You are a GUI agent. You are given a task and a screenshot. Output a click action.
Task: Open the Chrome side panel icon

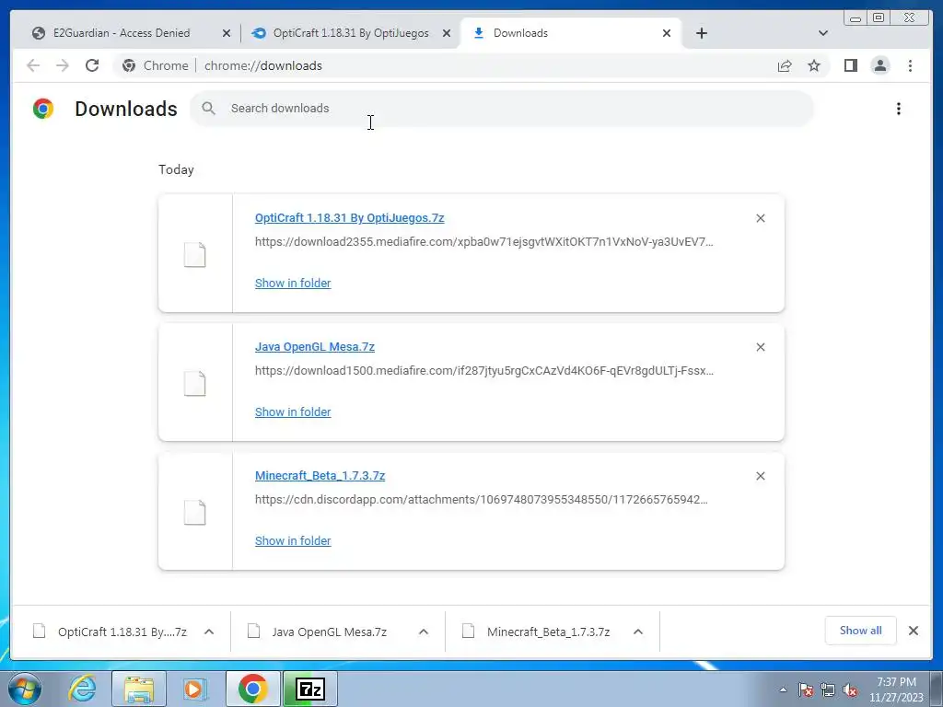click(x=850, y=65)
